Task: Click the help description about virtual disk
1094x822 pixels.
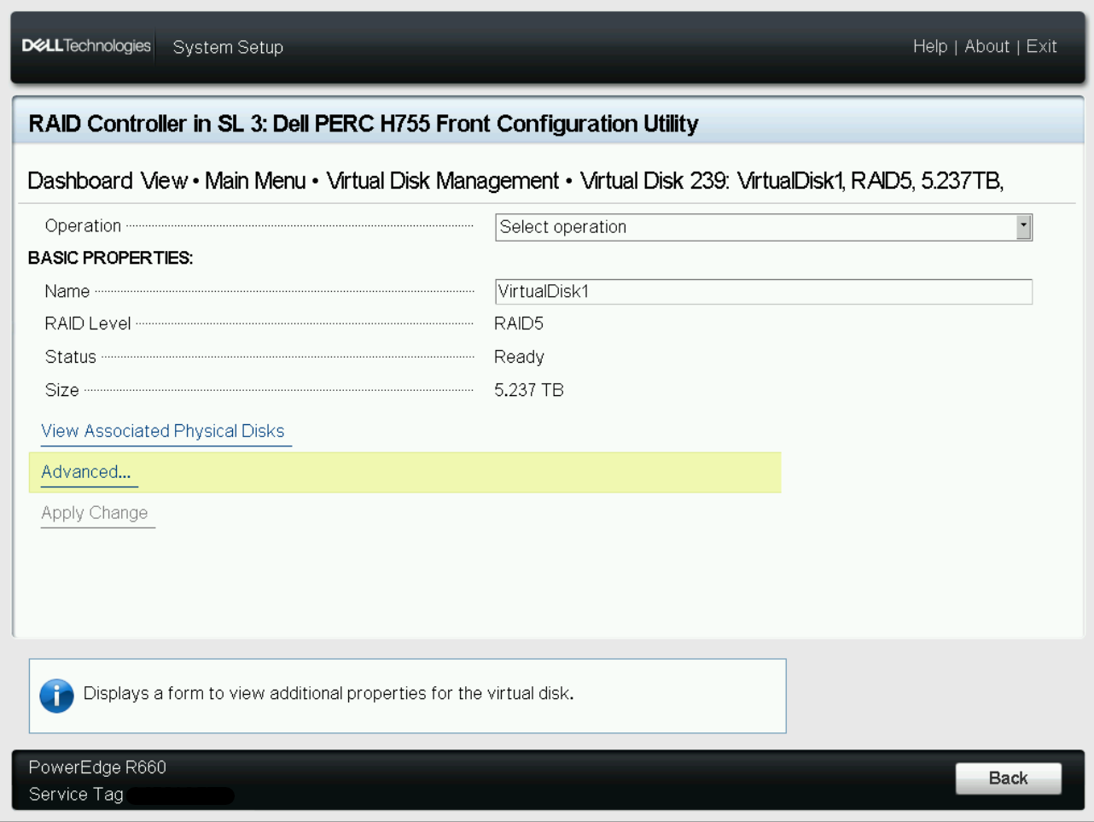Action: click(329, 693)
